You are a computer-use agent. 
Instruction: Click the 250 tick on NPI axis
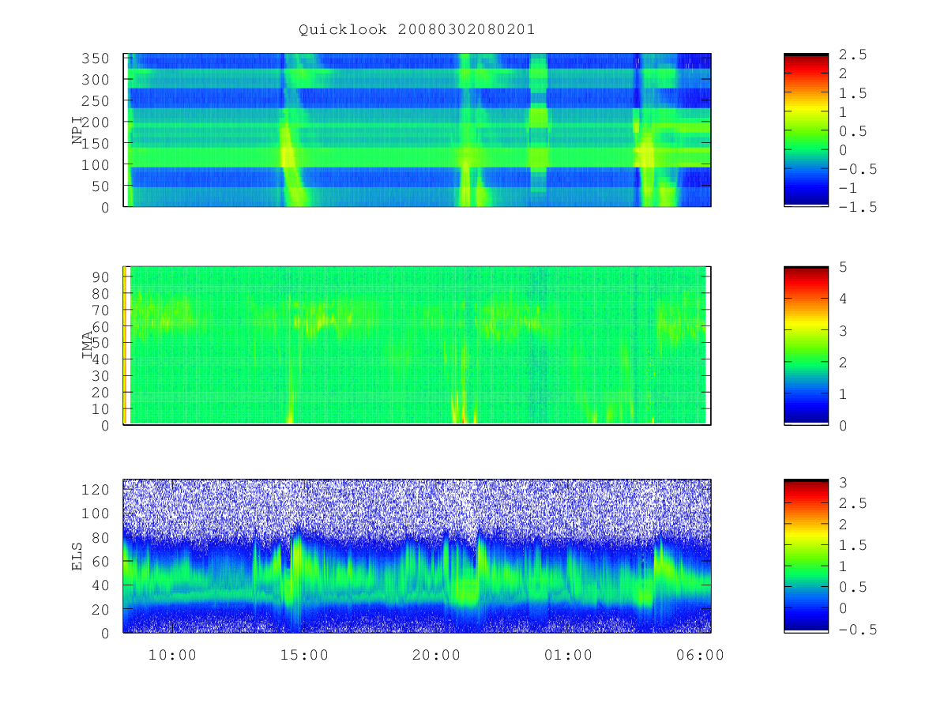96,102
